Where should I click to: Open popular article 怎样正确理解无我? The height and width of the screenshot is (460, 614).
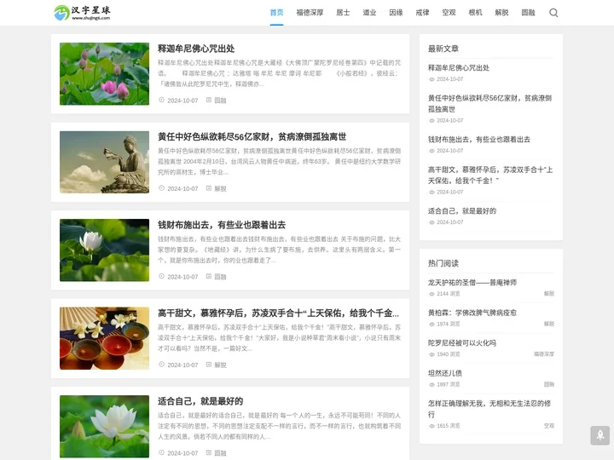pyautogui.click(x=489, y=409)
